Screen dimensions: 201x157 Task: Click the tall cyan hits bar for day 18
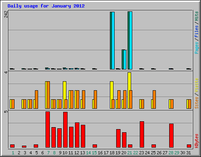pyautogui.click(x=113, y=40)
